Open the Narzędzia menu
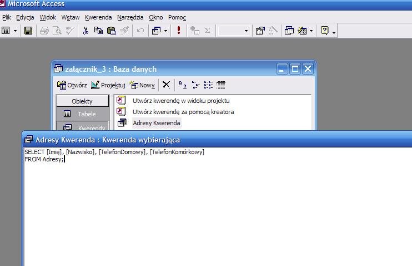This screenshot has height=266, width=412. tap(130, 17)
